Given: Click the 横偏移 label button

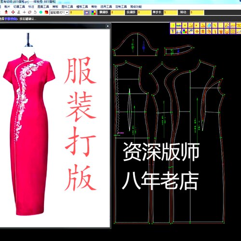Looking at the screenshot, I should [104, 13].
